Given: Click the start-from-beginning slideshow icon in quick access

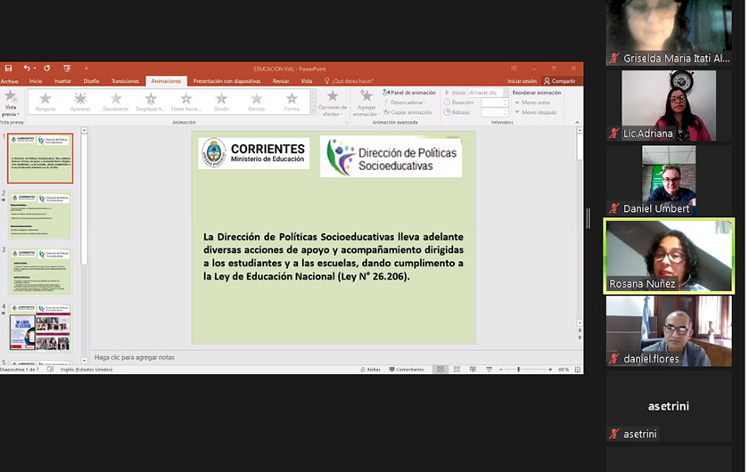Looking at the screenshot, I should 67,69.
